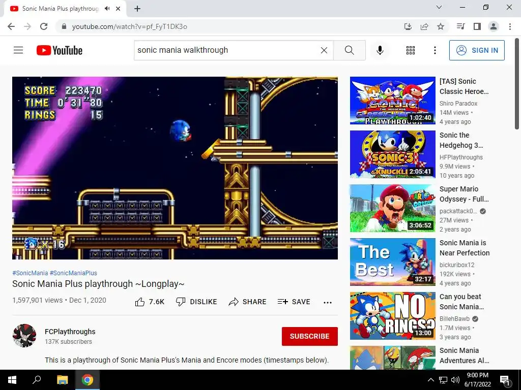
Task: Toggle Chrome side panel
Action: 477,26
